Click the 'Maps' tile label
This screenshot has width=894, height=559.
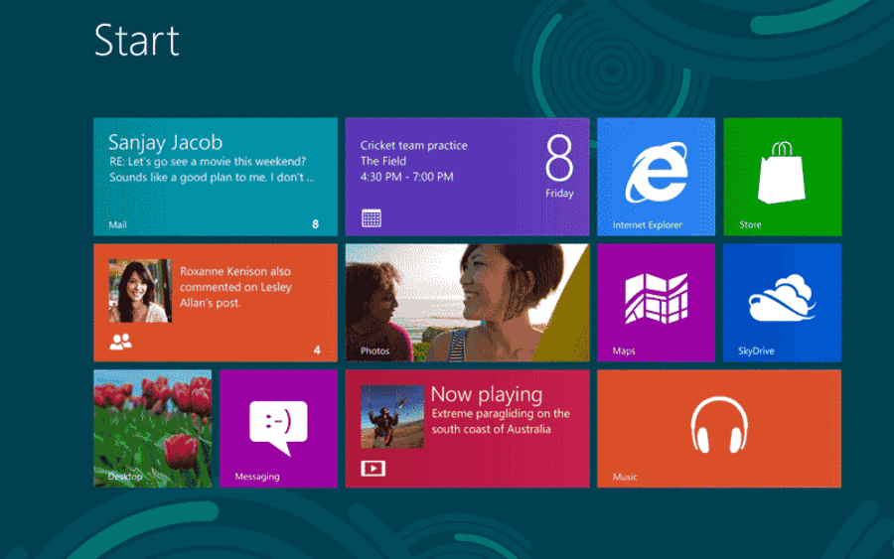[624, 351]
